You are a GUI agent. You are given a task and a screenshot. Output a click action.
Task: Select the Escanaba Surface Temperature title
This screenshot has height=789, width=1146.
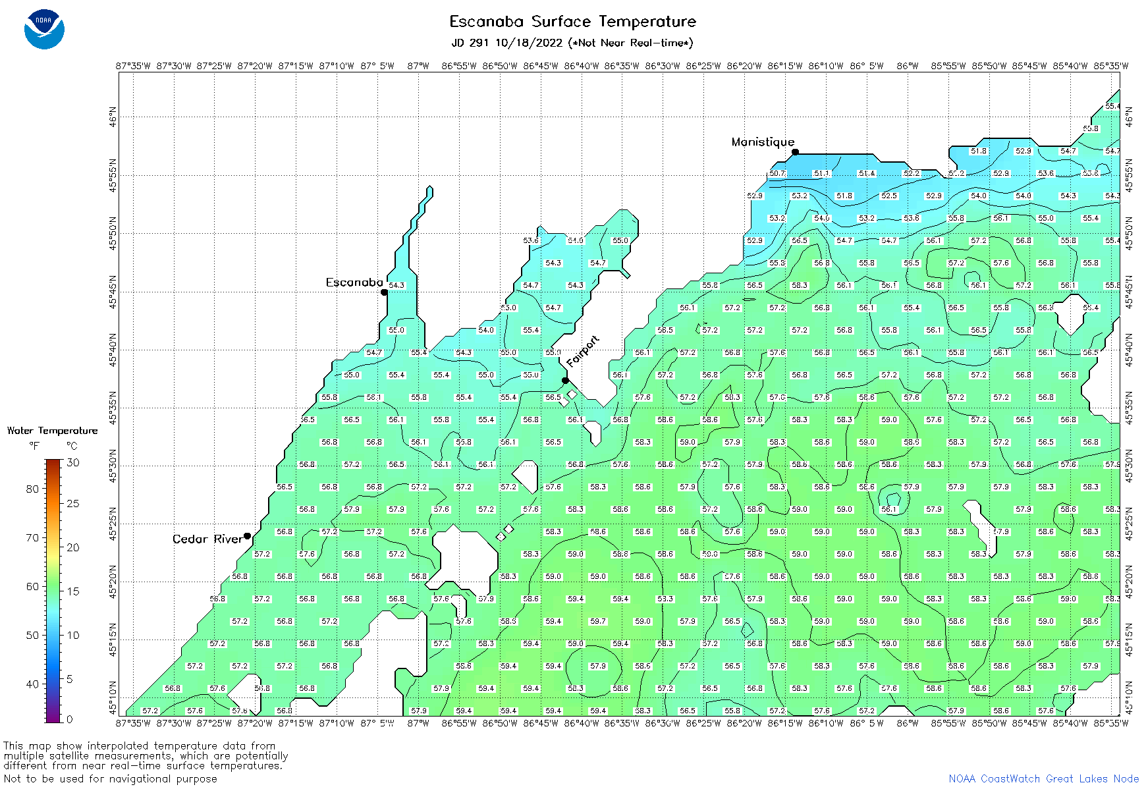point(572,22)
